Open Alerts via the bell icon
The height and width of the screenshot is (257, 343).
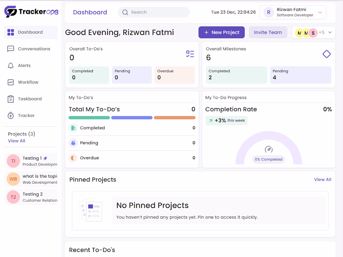(11, 66)
